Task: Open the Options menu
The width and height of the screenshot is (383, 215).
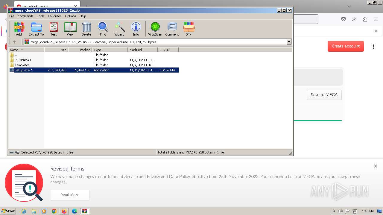Action: 71,16
